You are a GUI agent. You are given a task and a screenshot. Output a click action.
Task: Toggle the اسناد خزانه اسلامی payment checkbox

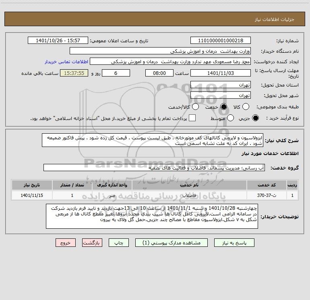(x=192, y=118)
